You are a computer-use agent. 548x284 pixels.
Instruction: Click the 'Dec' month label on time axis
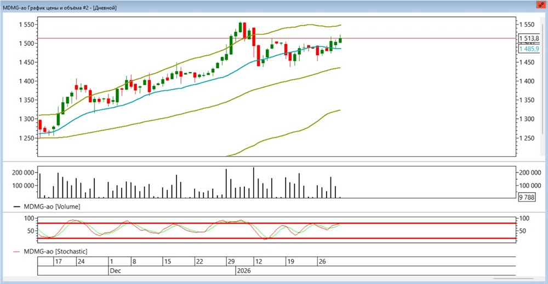point(115,271)
